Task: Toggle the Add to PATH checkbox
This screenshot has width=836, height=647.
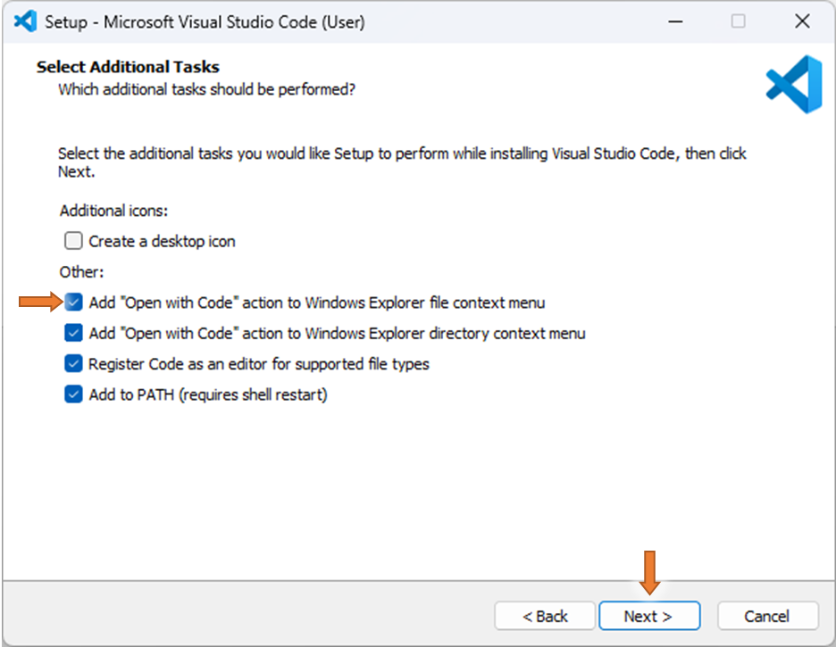Action: click(73, 394)
